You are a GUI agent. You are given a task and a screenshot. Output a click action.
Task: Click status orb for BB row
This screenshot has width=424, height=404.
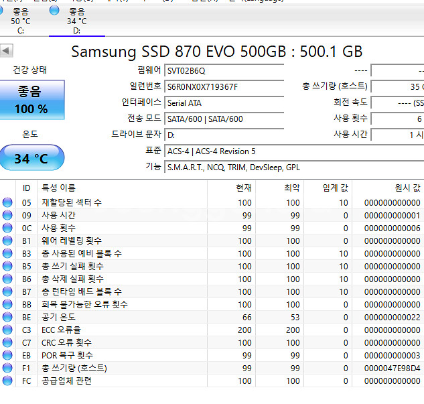pyautogui.click(x=7, y=304)
